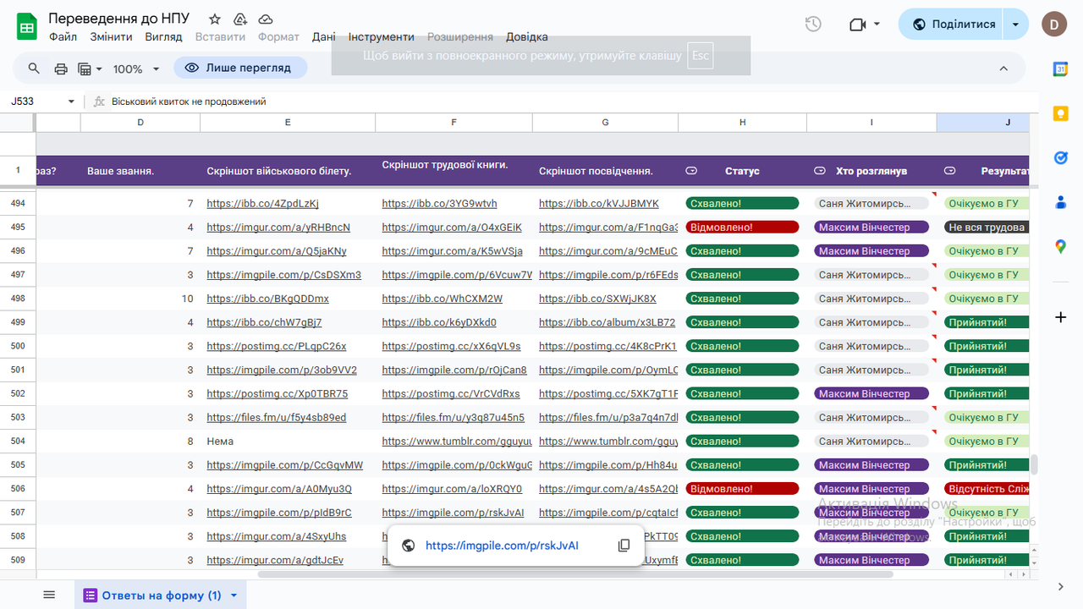Click the search magnifier in toolbar
This screenshot has height=609, width=1083.
(x=34, y=69)
